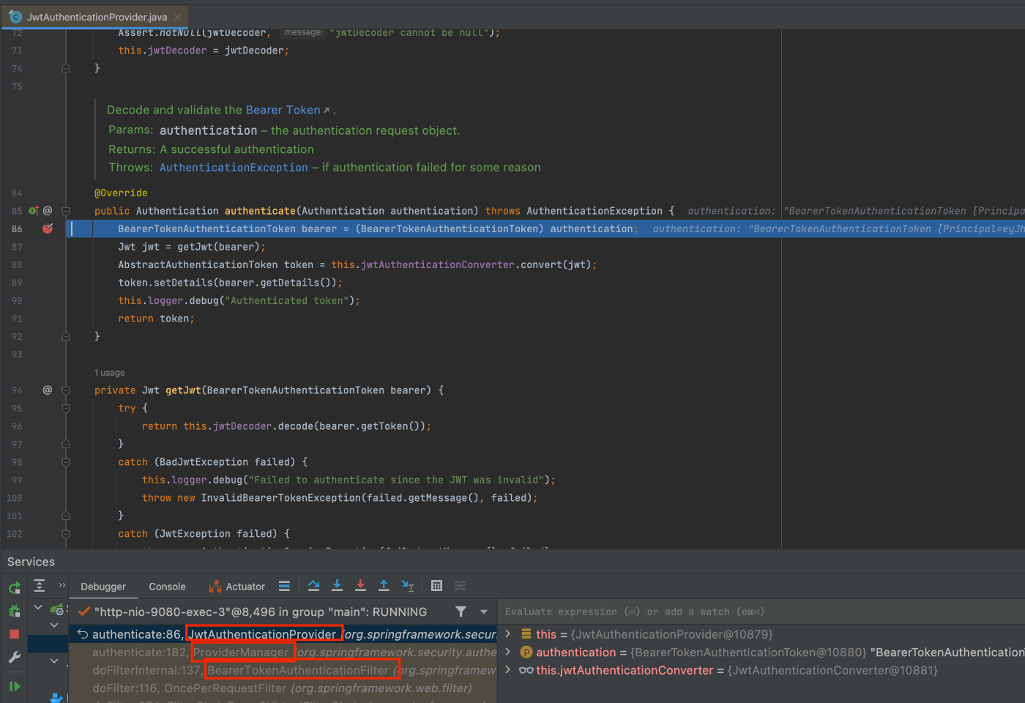Screen dimensions: 1025x703
Task: Toggle the breakpoint on line 86
Action: tap(48, 228)
